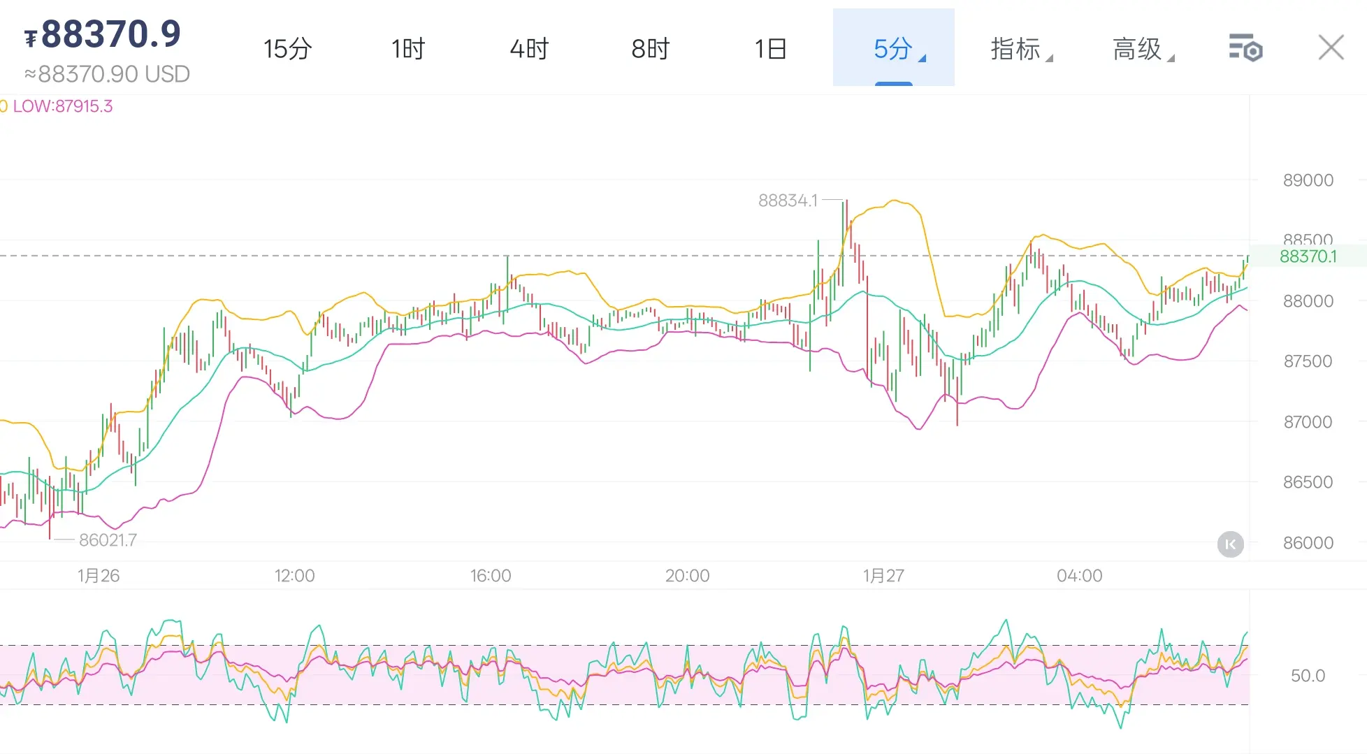Click the 12:00 time axis label
The height and width of the screenshot is (754, 1367).
point(294,576)
